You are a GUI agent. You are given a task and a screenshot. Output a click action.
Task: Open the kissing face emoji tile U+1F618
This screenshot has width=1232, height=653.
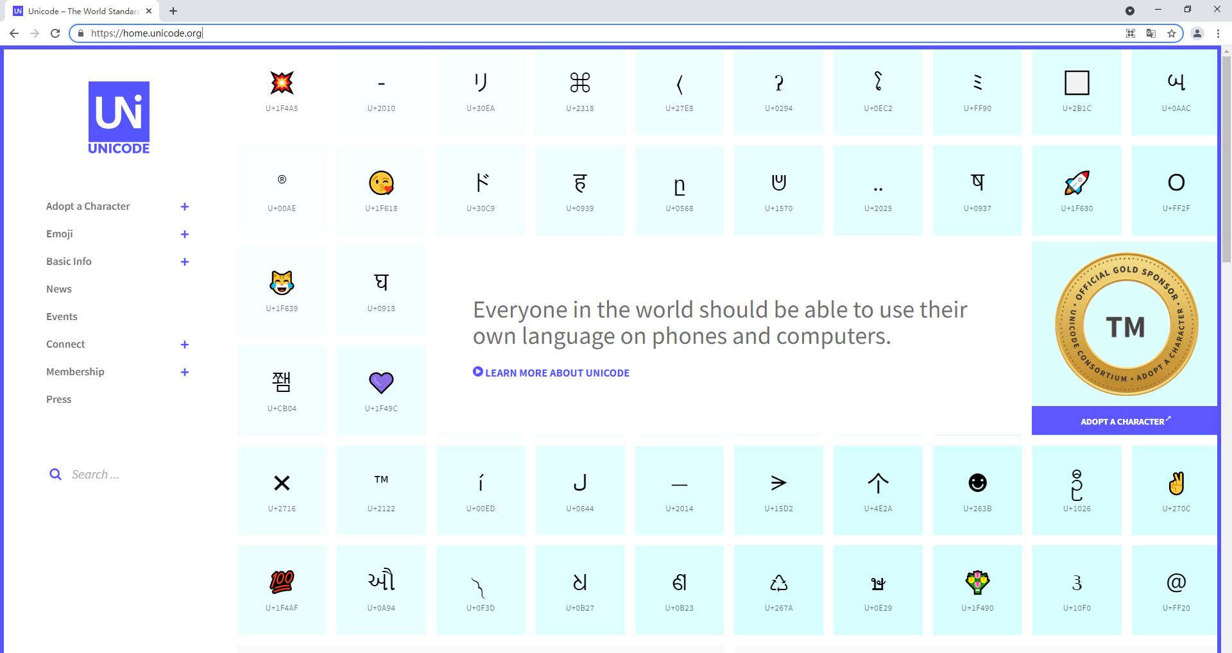(381, 191)
